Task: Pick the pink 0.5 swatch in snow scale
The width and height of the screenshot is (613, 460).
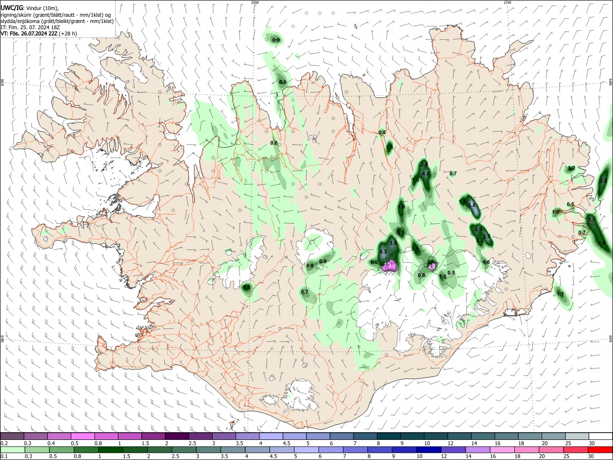Action: 83,437
